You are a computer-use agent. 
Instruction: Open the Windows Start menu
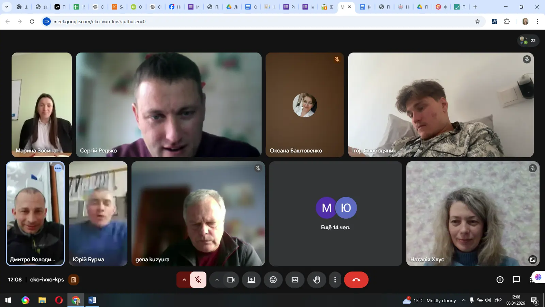pyautogui.click(x=8, y=300)
